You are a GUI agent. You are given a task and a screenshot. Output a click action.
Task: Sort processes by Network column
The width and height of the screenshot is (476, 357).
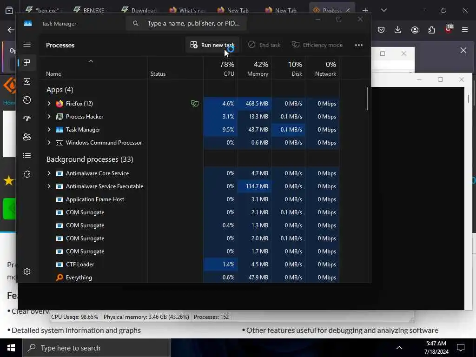pos(323,69)
